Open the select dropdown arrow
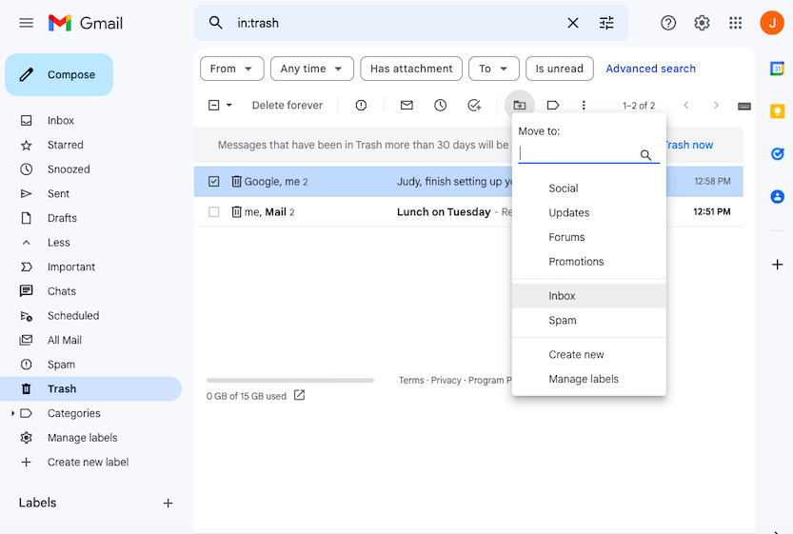Image resolution: width=793 pixels, height=534 pixels. pos(229,105)
